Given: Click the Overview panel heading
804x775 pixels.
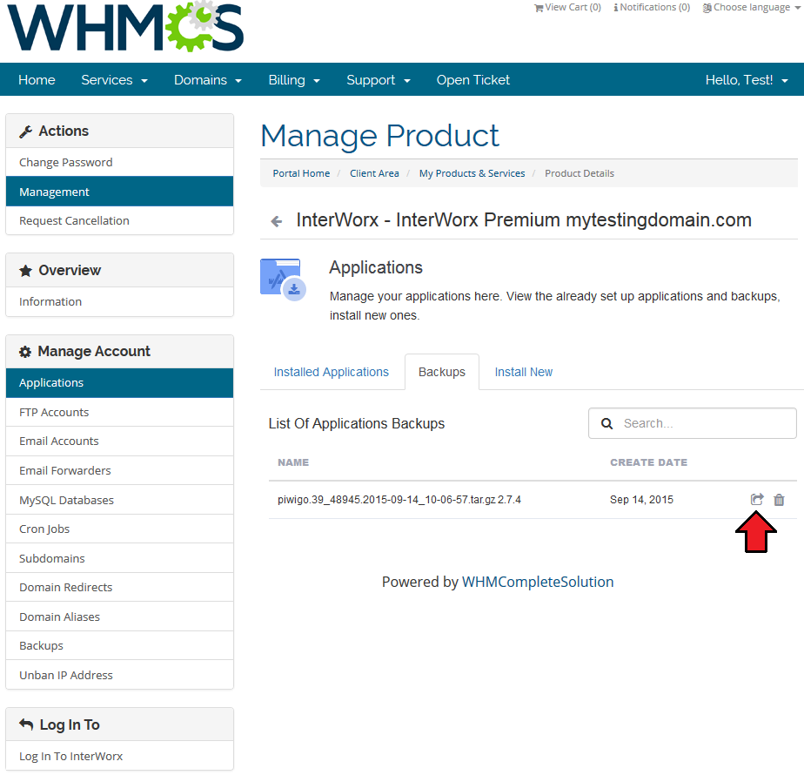Looking at the screenshot, I should (x=119, y=270).
